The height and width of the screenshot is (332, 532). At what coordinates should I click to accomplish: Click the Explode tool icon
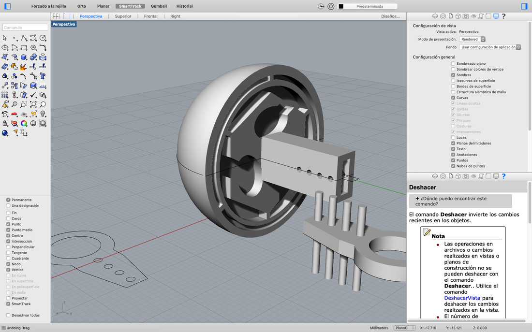pos(24,67)
